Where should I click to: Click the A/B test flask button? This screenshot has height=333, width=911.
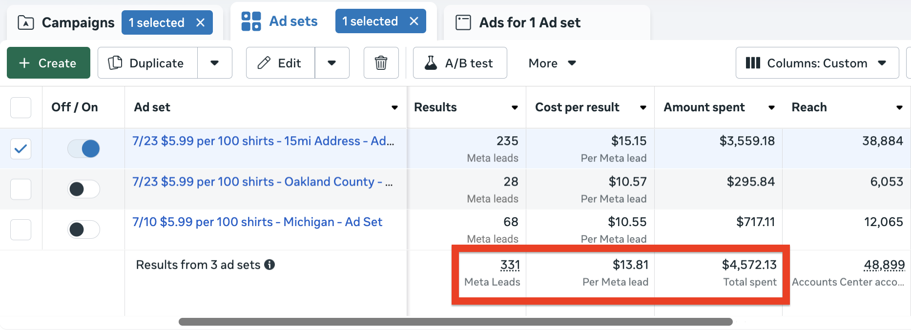tap(459, 63)
